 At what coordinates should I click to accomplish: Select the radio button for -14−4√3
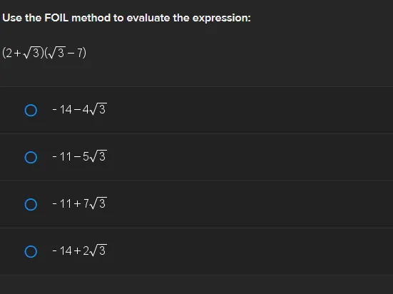click(31, 111)
